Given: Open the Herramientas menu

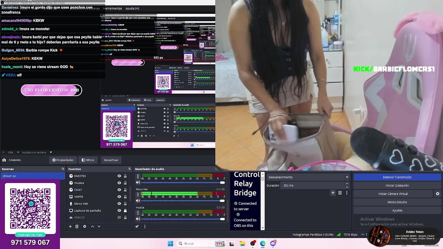Looking at the screenshot, I should click(112, 8).
